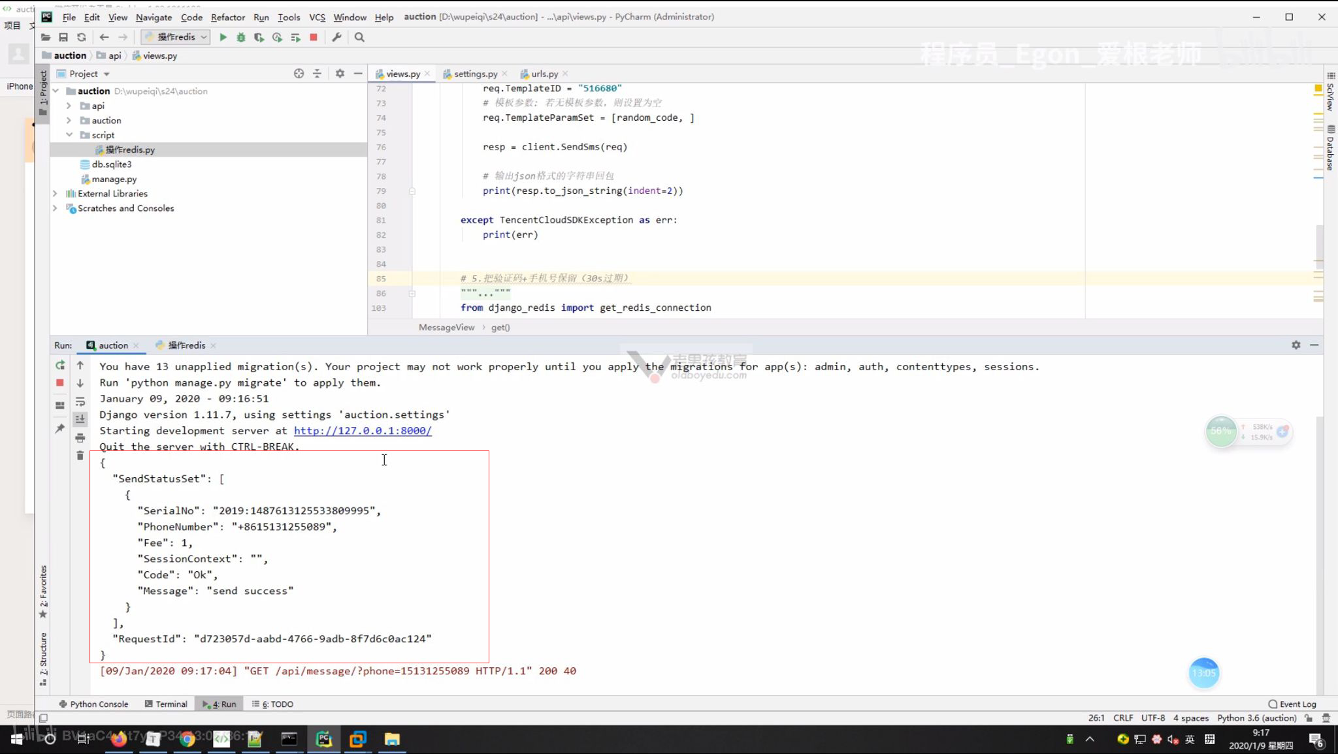The height and width of the screenshot is (754, 1338).
Task: Click the green Run button in toolbar
Action: pos(223,37)
